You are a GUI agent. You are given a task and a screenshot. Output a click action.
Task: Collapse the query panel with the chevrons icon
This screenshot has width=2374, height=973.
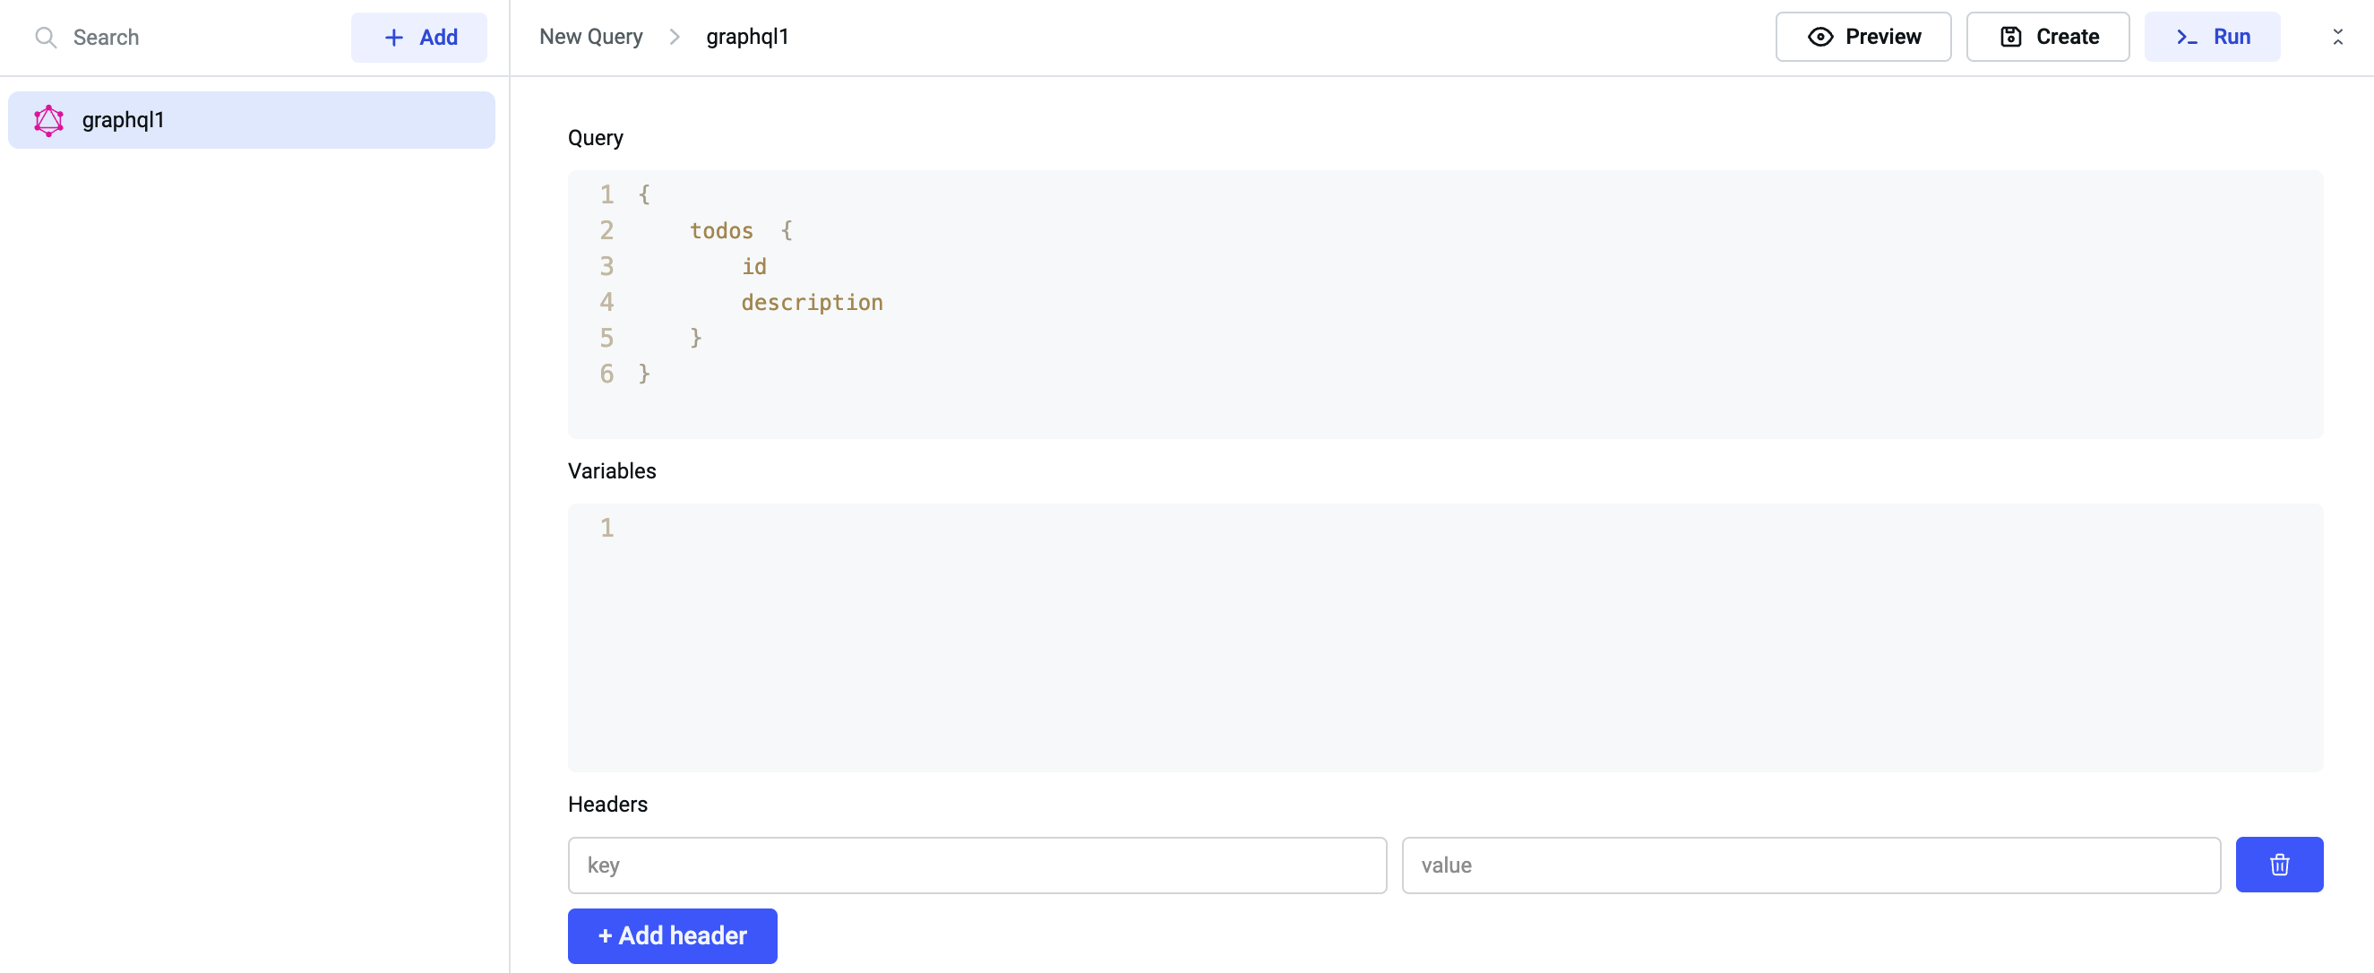tap(2337, 37)
